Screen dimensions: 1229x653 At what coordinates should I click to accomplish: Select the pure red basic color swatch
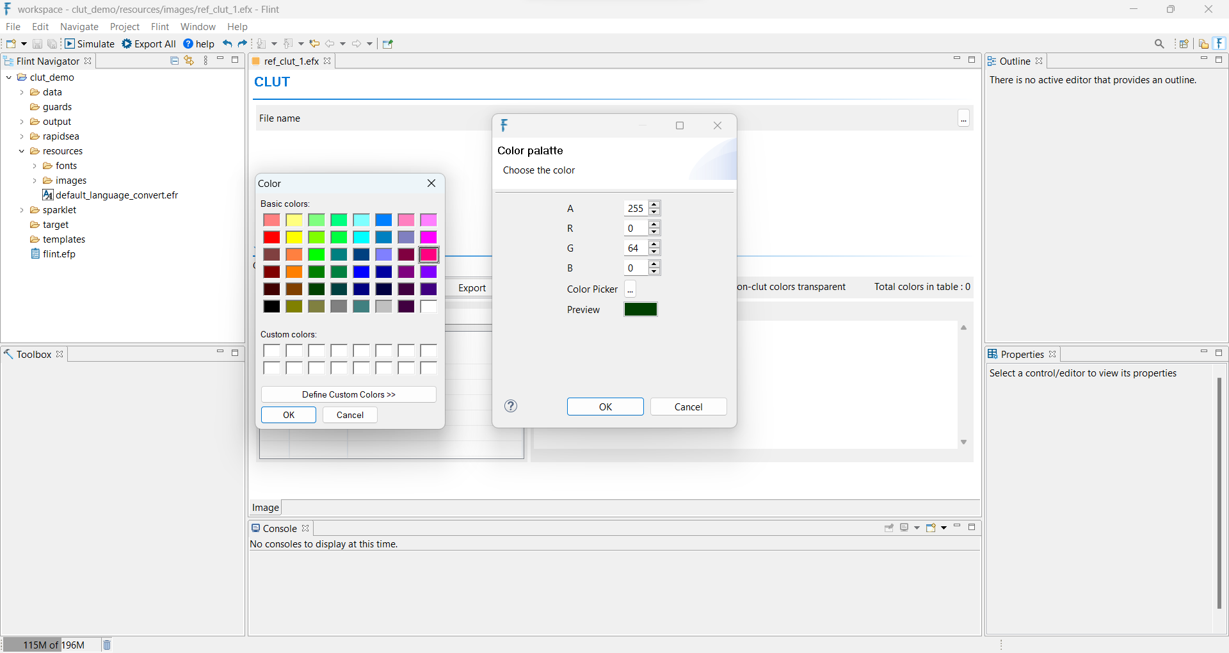(x=271, y=237)
